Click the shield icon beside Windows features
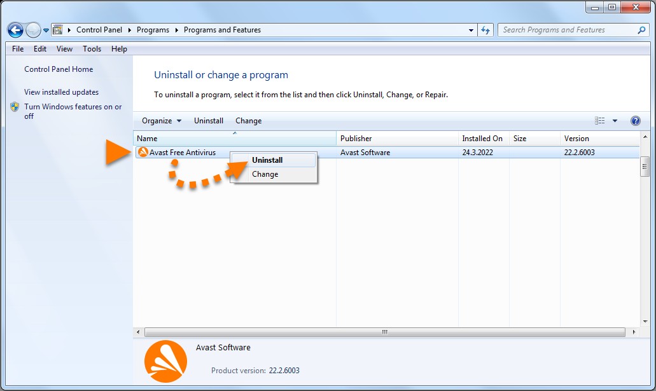This screenshot has width=656, height=391. (15, 107)
